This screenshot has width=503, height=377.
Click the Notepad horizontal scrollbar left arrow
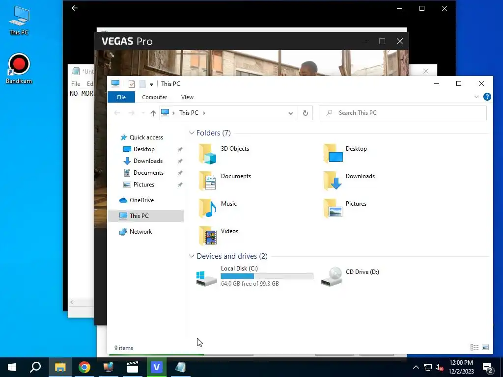pyautogui.click(x=72, y=302)
